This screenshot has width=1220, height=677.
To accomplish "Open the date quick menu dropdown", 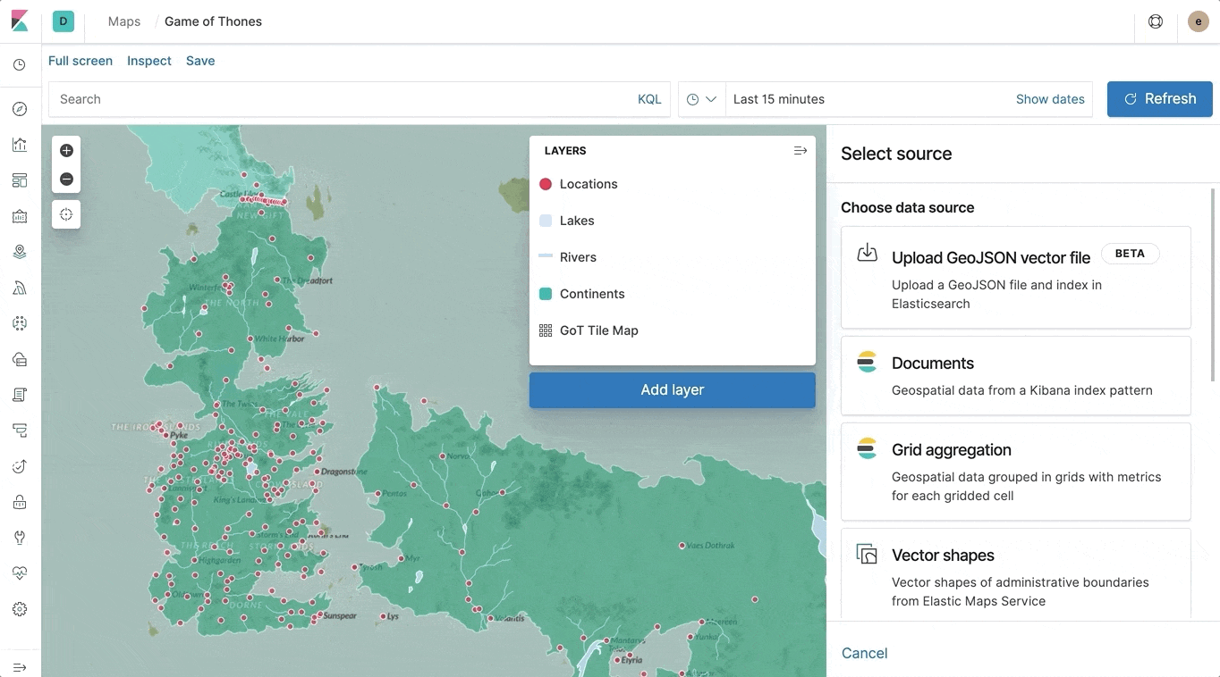I will (x=702, y=99).
